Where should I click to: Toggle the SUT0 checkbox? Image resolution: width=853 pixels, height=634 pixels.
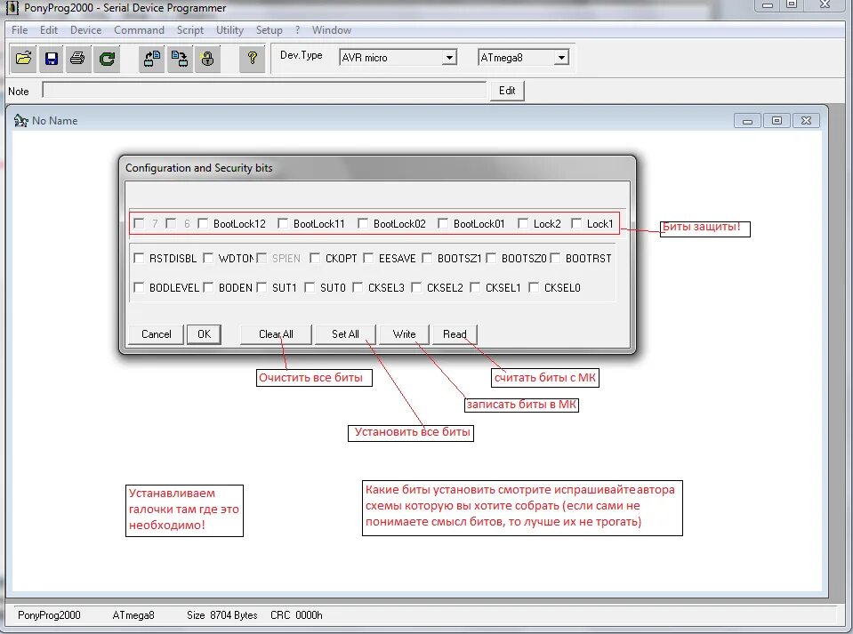pos(310,287)
